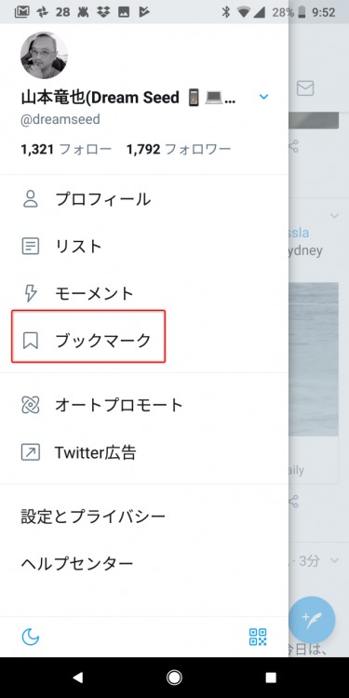Tap the Android back navigation button

pyautogui.click(x=78, y=678)
